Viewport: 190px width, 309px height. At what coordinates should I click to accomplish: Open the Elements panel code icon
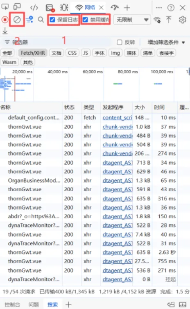(x=34, y=8)
